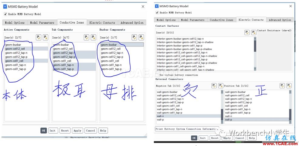Viewport: 299px width, 146px height.
Task: Select geom-busbar in Busbar Components
Action: tap(122, 45)
